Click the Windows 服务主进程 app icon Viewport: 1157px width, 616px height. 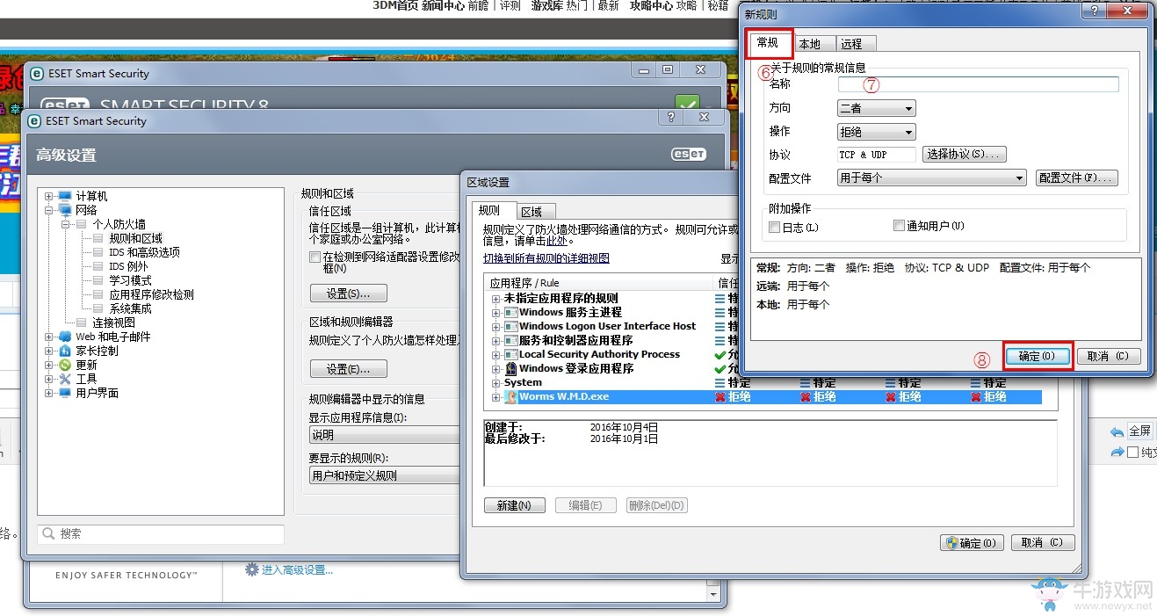pyautogui.click(x=510, y=313)
